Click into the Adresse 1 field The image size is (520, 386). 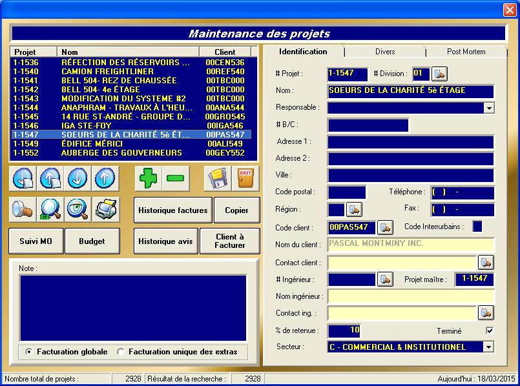410,142
